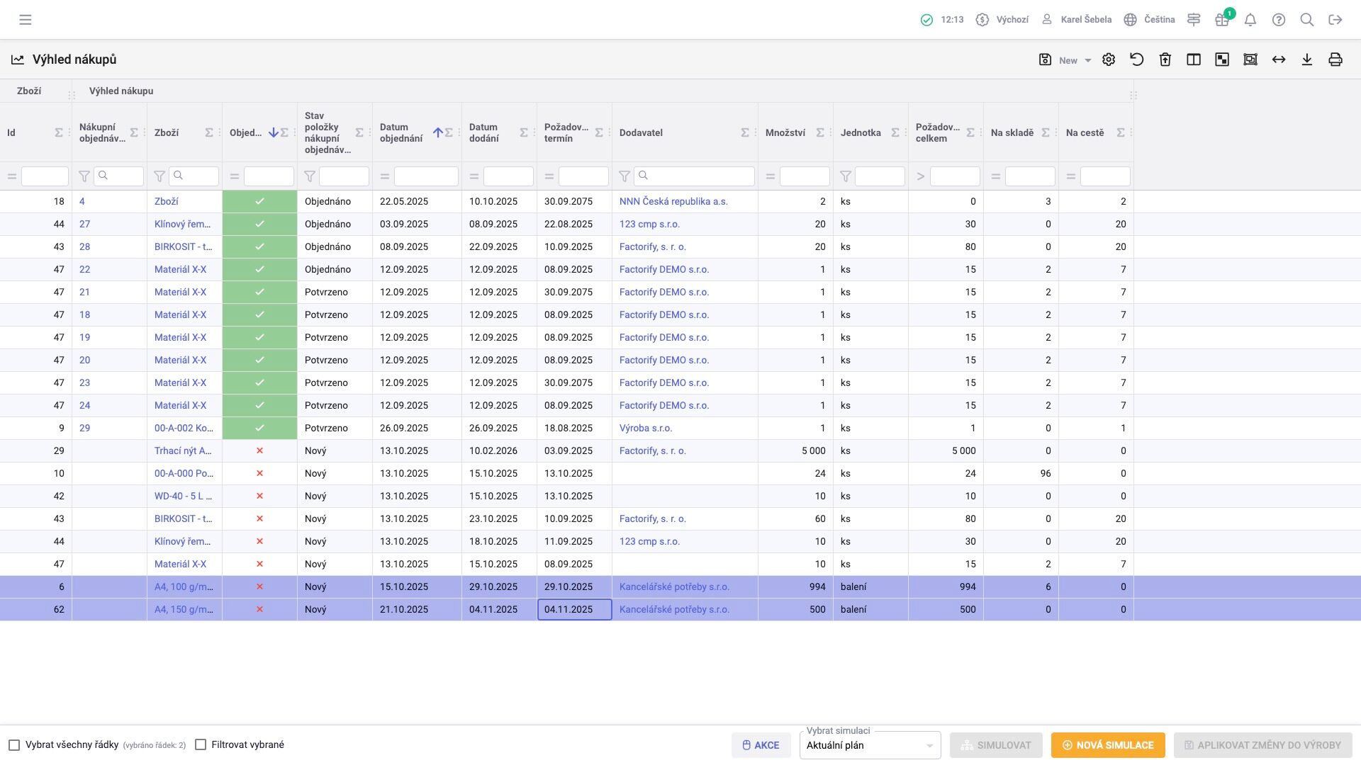Open 'NNN Česká republika a.s.' supplier link
The image size is (1361, 765).
673,202
